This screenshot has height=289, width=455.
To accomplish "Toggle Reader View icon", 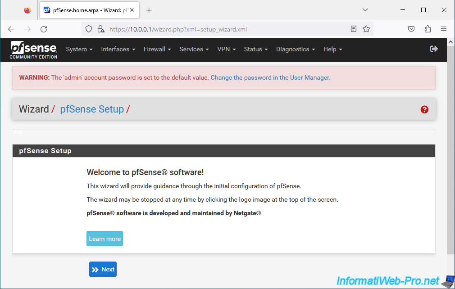I will click(x=354, y=29).
